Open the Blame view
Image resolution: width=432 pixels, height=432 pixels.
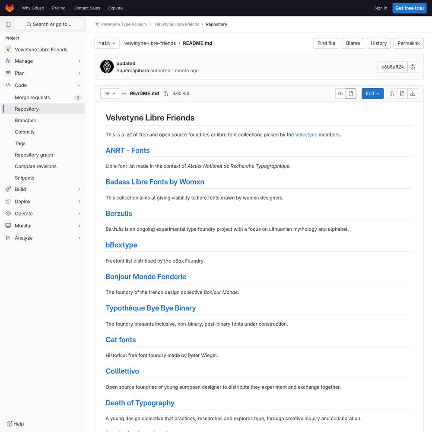(353, 43)
